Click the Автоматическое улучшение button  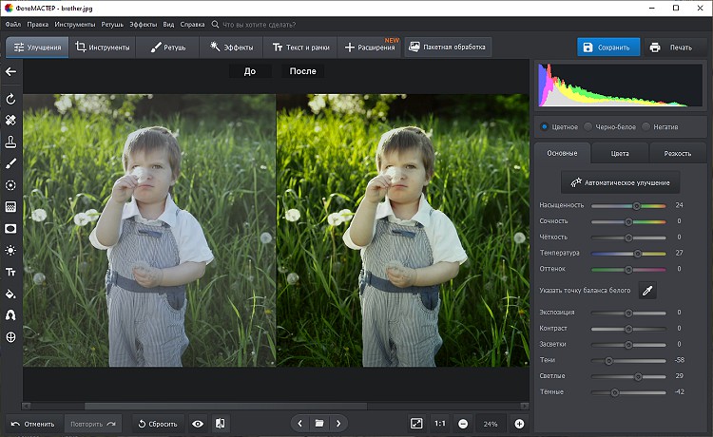pyautogui.click(x=620, y=181)
